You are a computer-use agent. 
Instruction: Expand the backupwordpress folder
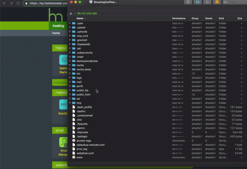click(70, 61)
